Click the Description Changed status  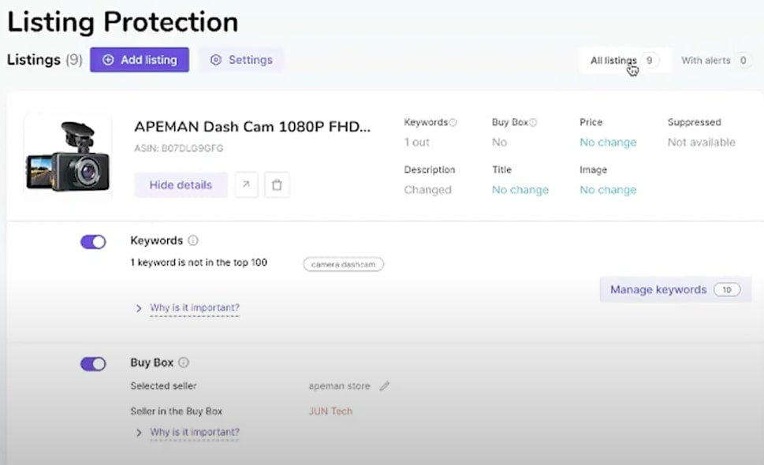pos(428,190)
